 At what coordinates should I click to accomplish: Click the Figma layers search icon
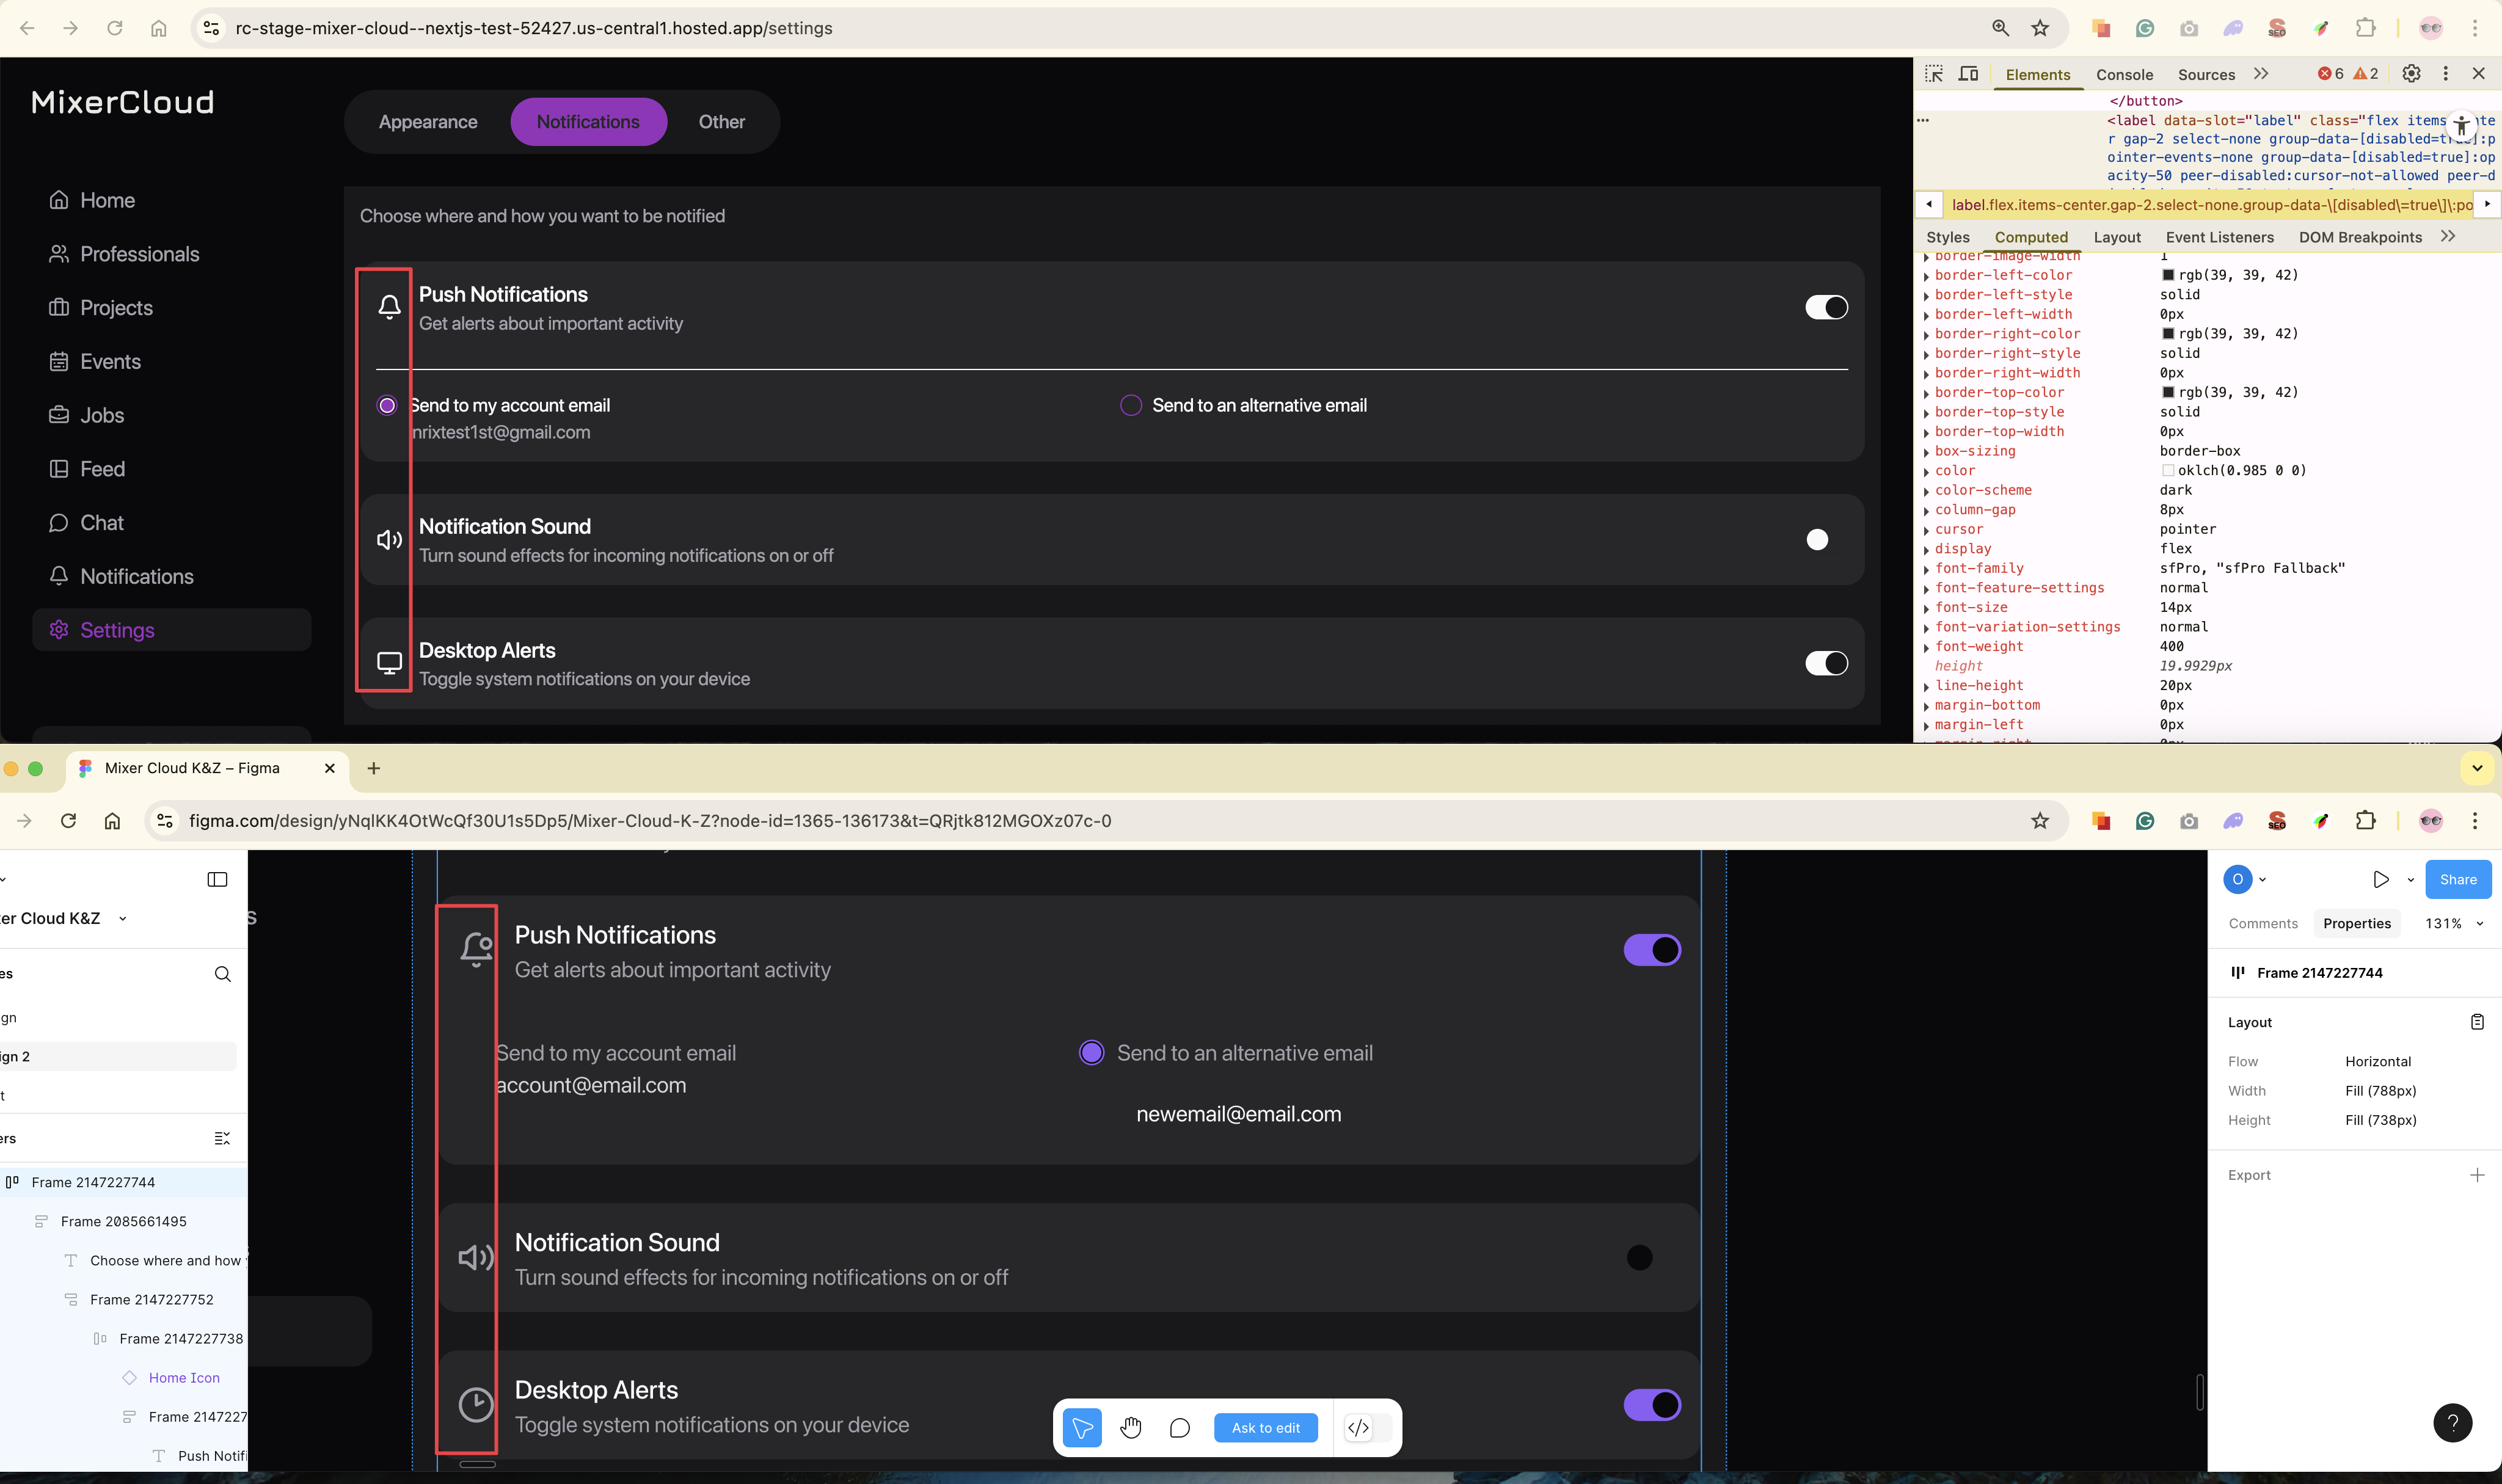point(222,974)
